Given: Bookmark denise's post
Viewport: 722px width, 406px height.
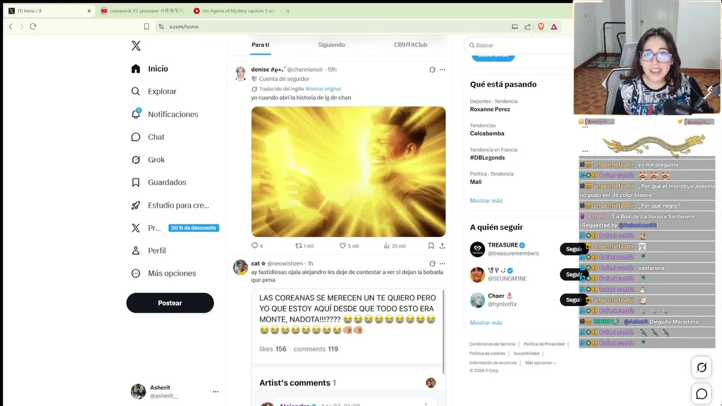Looking at the screenshot, I should pyautogui.click(x=431, y=246).
